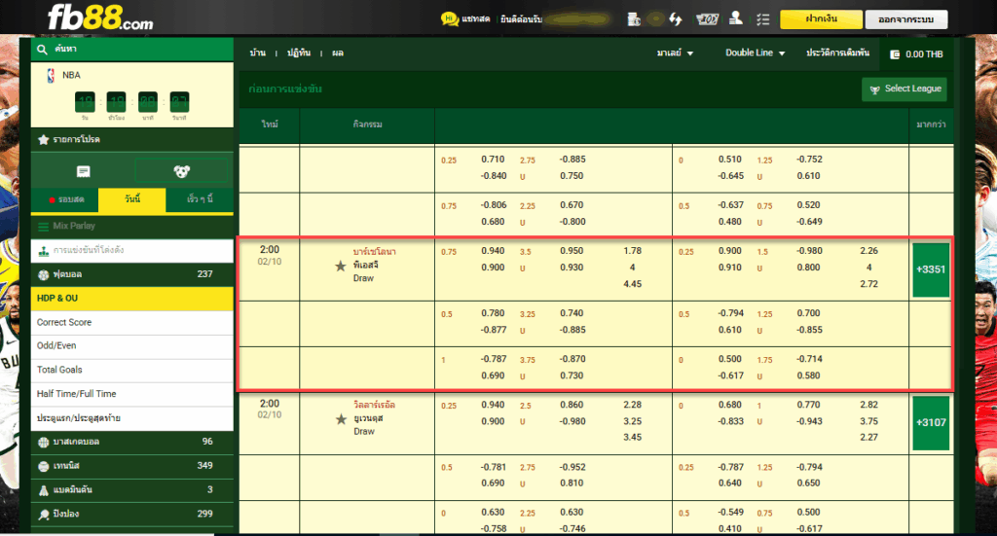
Task: Click the trophy icon on Select League
Action: pyautogui.click(x=875, y=89)
